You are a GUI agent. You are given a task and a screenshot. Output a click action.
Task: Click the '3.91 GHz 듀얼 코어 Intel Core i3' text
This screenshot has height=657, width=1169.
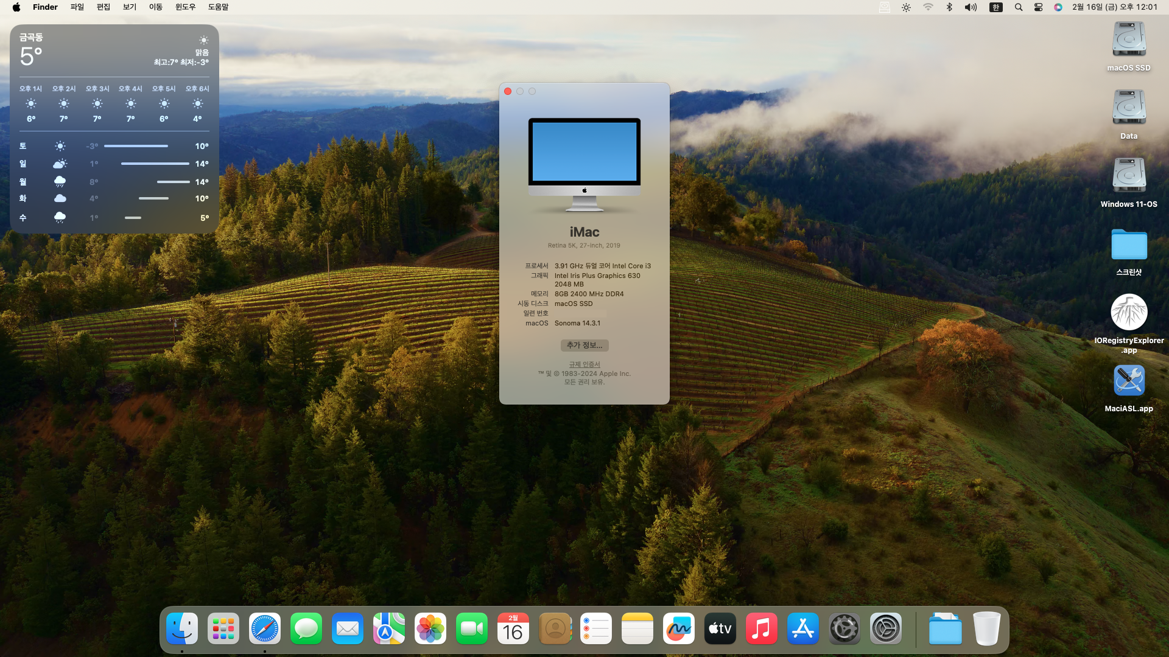click(x=603, y=266)
